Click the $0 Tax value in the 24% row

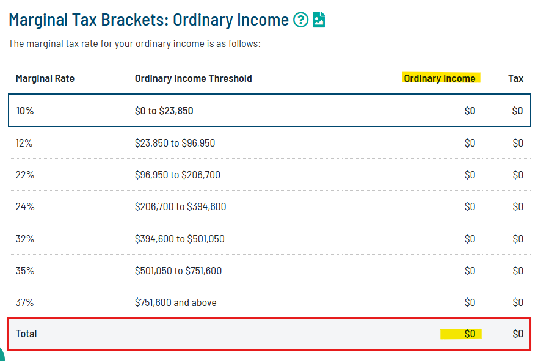tap(517, 206)
